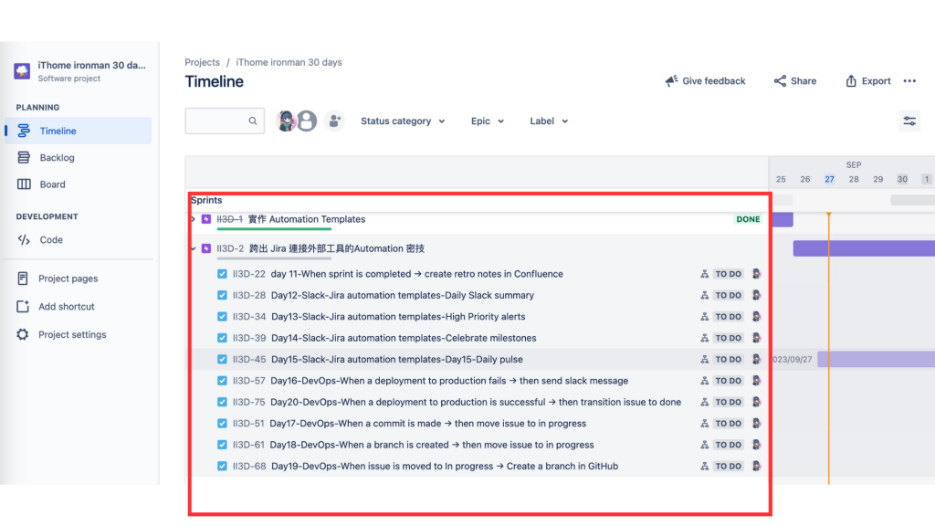Open the Label filter dropdown
The width and height of the screenshot is (935, 526).
pyautogui.click(x=549, y=121)
